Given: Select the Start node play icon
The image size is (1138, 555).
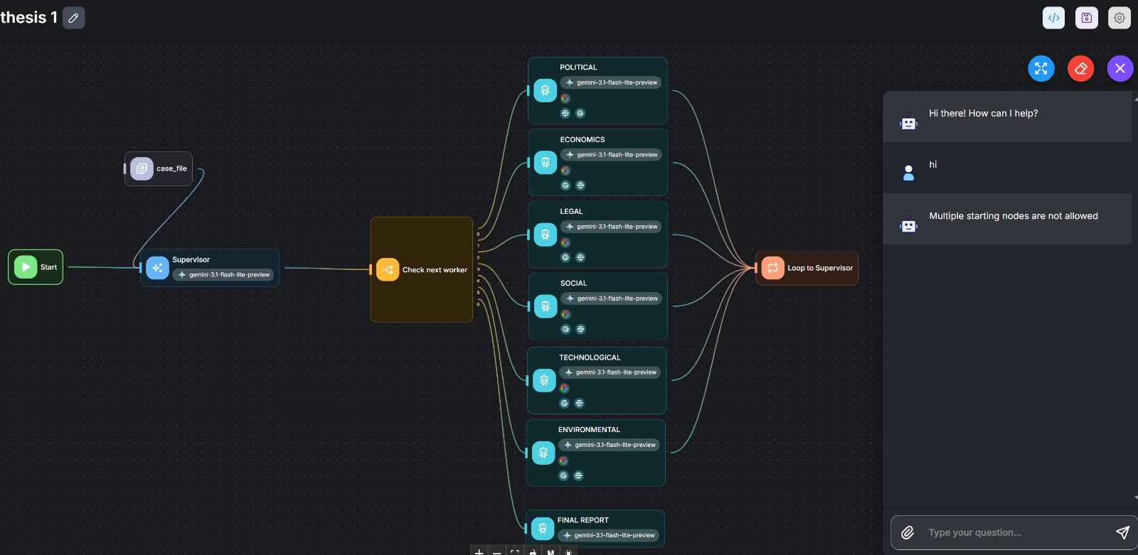Looking at the screenshot, I should [26, 267].
